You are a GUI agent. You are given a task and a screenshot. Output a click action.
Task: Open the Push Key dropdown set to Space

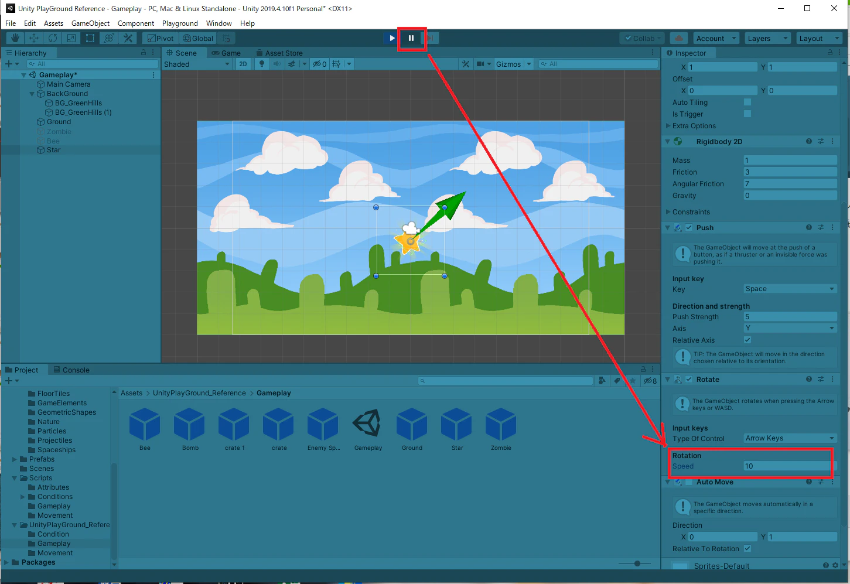(x=790, y=289)
